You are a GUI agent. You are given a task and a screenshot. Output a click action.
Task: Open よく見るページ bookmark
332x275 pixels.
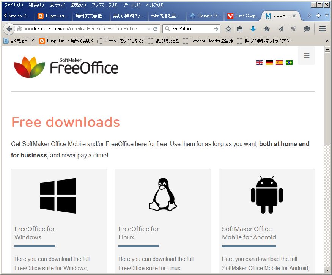[x=20, y=41]
